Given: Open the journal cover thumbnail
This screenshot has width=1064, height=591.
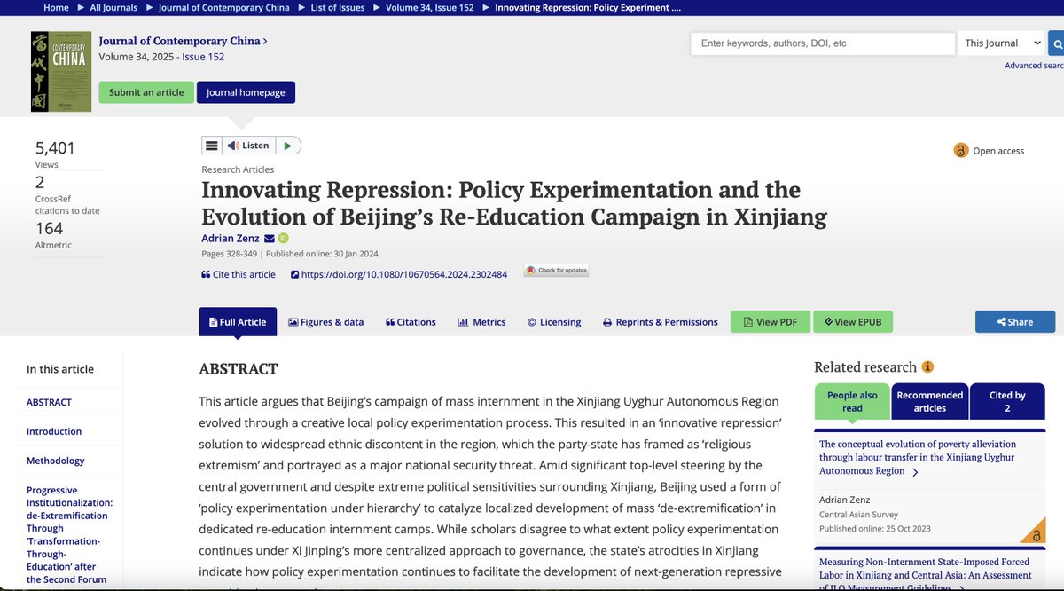Looking at the screenshot, I should point(60,71).
